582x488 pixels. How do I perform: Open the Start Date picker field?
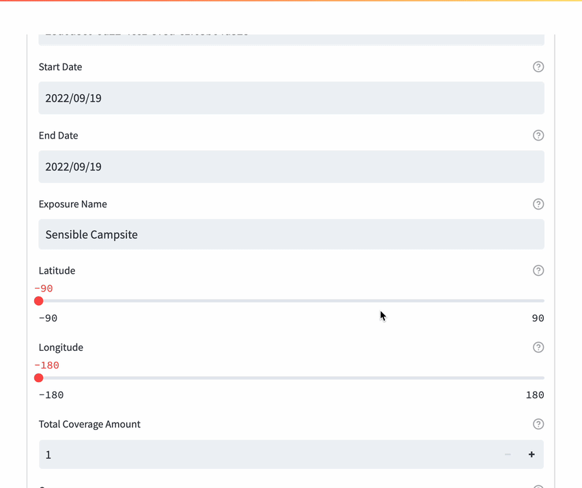point(291,98)
